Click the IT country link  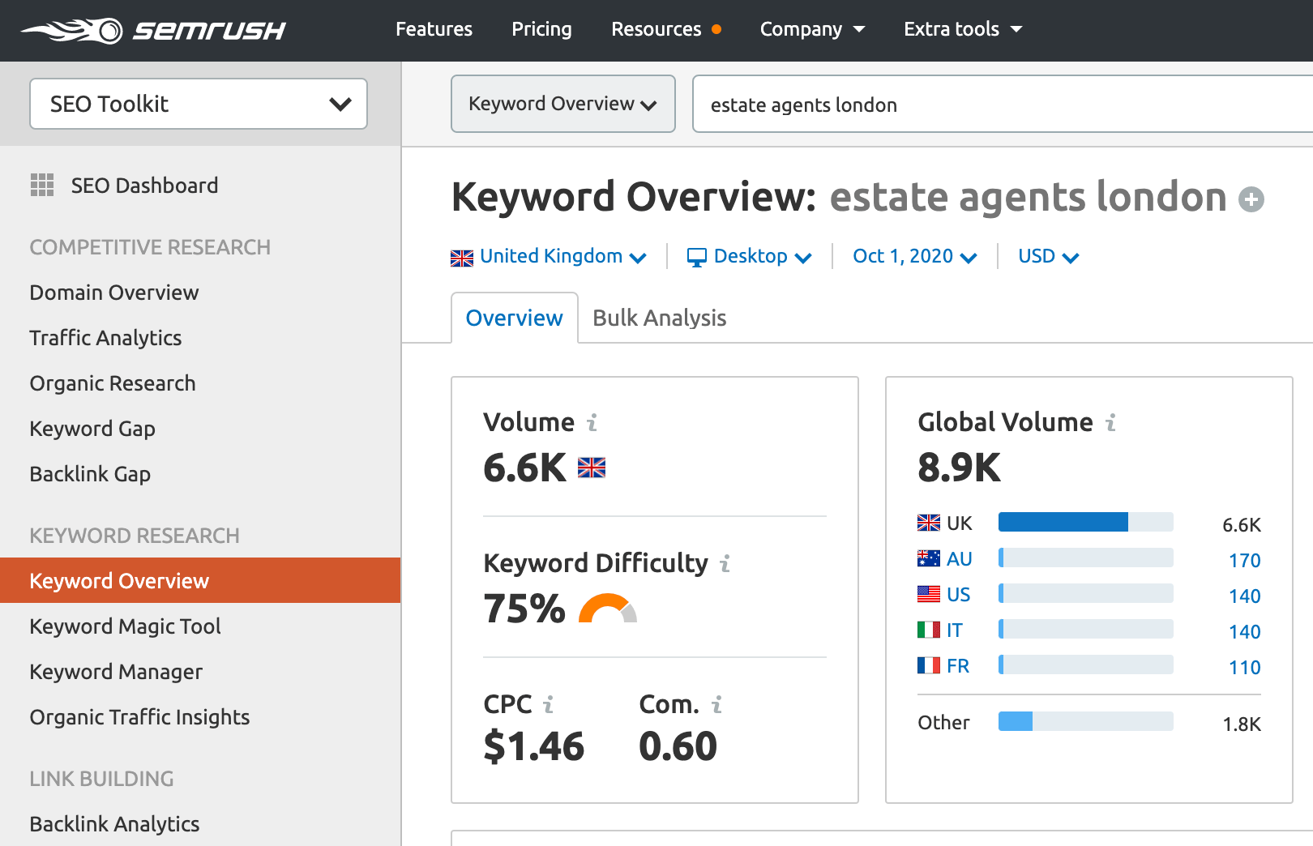(x=955, y=630)
